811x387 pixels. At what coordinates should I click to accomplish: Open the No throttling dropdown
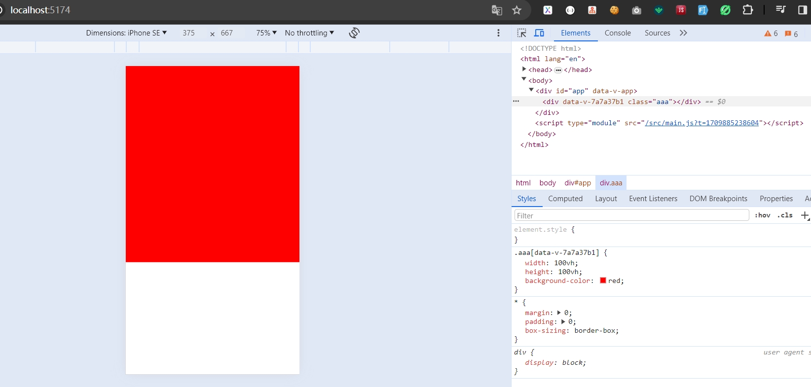[x=309, y=33]
